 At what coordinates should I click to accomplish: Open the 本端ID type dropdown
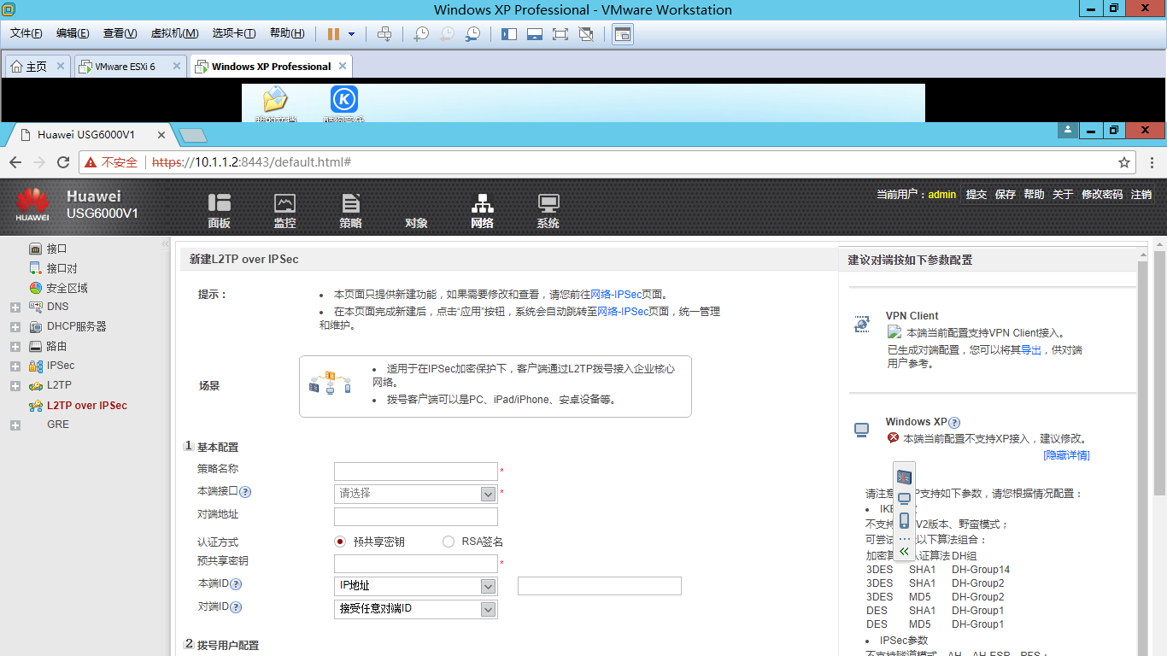tap(416, 586)
